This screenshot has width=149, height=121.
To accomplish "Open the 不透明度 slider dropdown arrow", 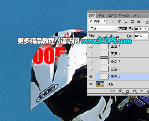I will [146, 29].
